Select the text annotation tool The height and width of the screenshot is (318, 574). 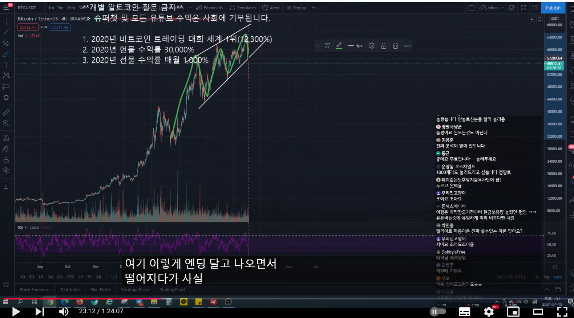pos(6,65)
